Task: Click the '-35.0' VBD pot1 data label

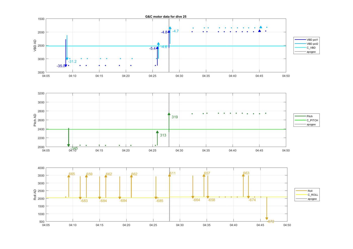Action: point(61,66)
